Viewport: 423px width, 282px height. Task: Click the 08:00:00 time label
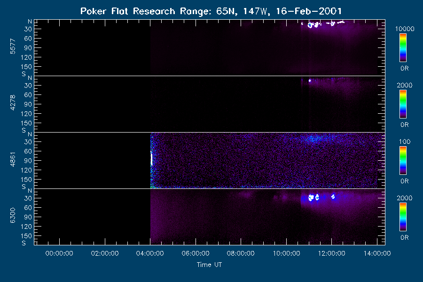241,253
